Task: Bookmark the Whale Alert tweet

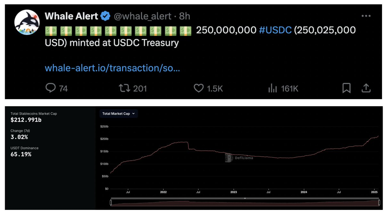Action: tap(347, 88)
